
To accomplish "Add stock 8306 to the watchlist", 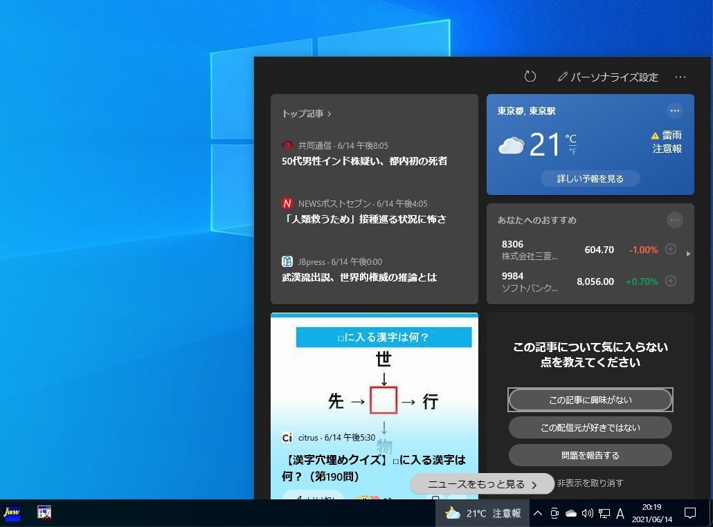I will point(670,250).
